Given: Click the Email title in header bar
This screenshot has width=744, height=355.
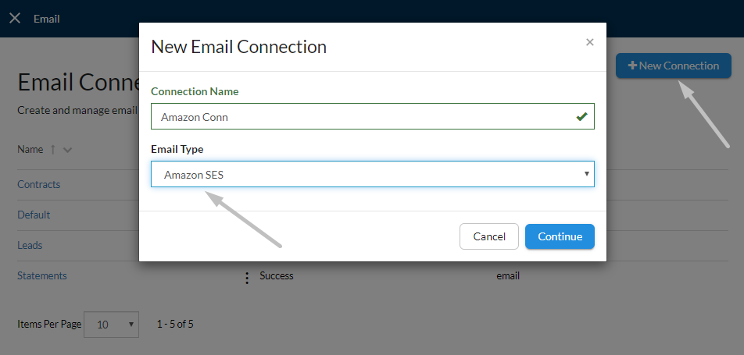Looking at the screenshot, I should 47,19.
